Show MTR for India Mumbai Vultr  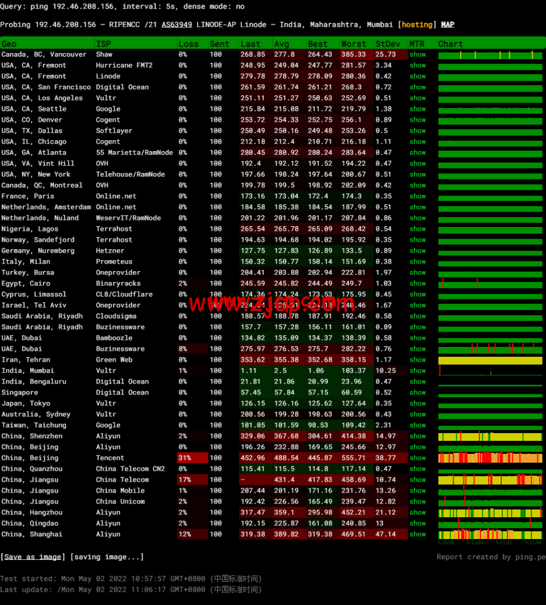[418, 370]
